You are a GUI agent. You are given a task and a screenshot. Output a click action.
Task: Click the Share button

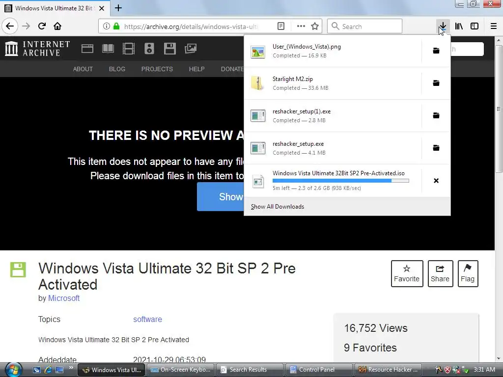(440, 273)
